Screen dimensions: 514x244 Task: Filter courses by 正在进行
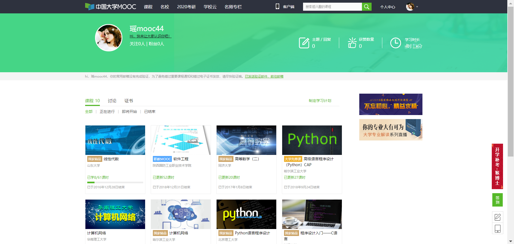pyautogui.click(x=107, y=112)
